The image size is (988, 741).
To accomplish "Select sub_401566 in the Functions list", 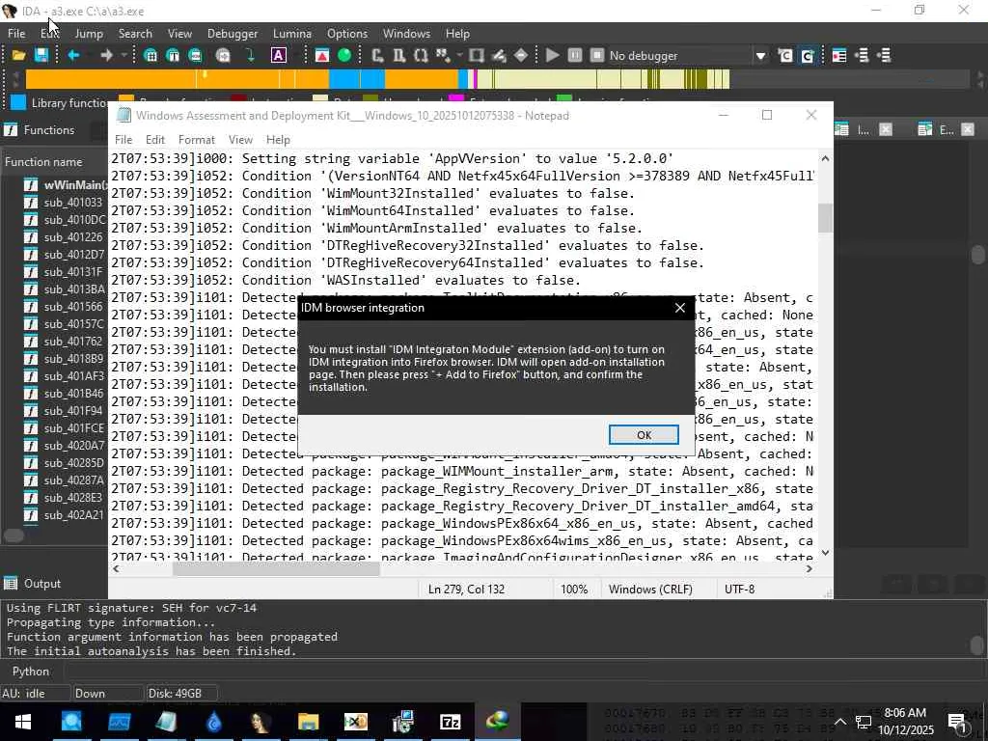I will point(66,306).
